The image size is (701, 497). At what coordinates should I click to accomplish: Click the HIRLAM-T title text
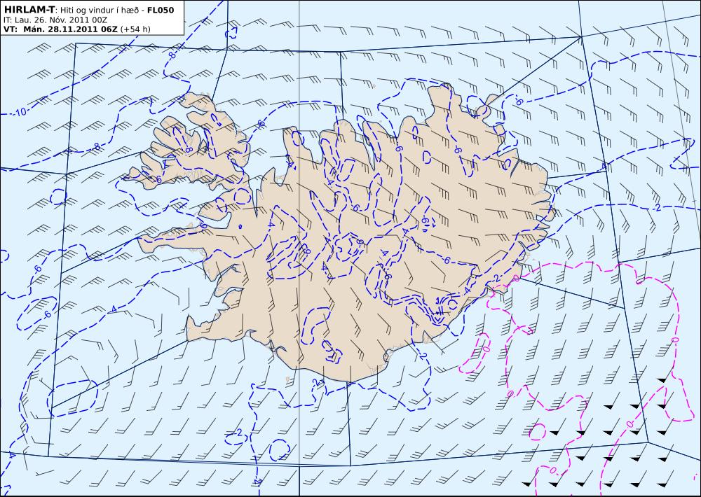click(29, 9)
